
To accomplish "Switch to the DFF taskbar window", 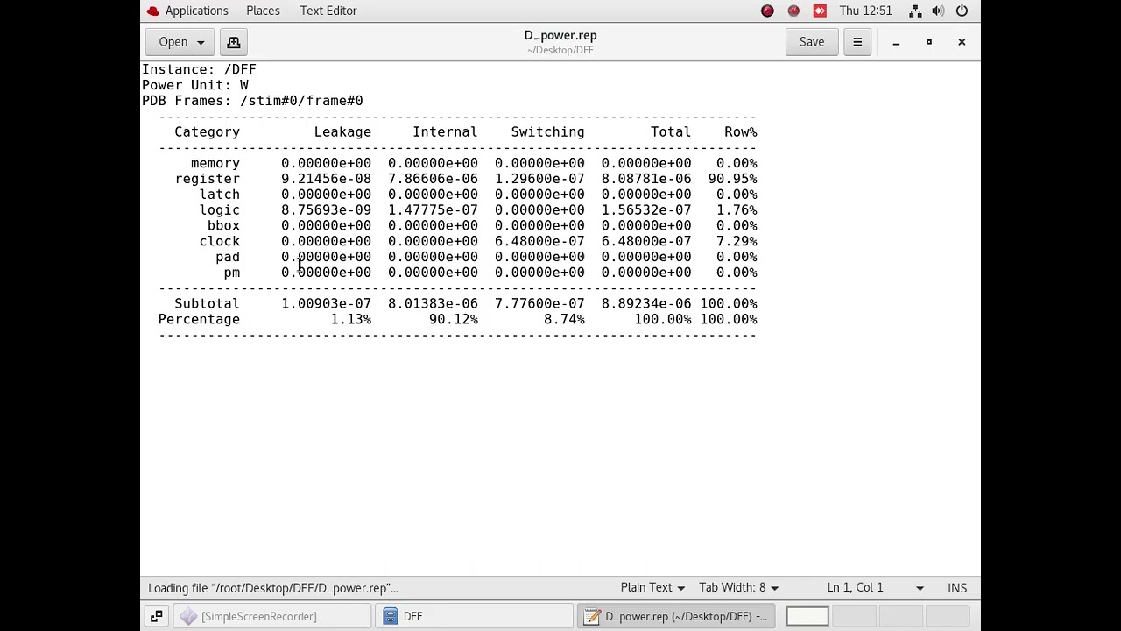I will 474,616.
